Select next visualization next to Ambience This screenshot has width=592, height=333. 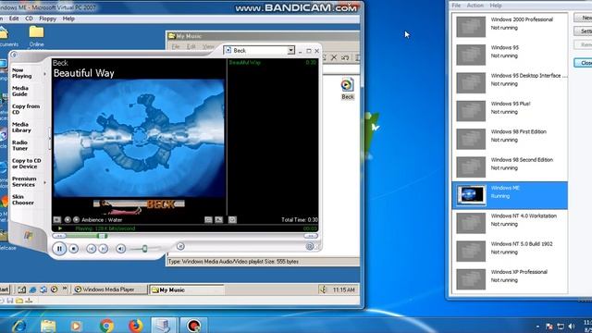tap(76, 219)
